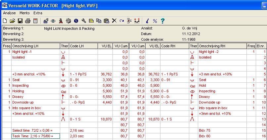Click the analyst name 'G. de Vrij'
The width and height of the screenshot is (267, 140).
pyautogui.click(x=189, y=28)
